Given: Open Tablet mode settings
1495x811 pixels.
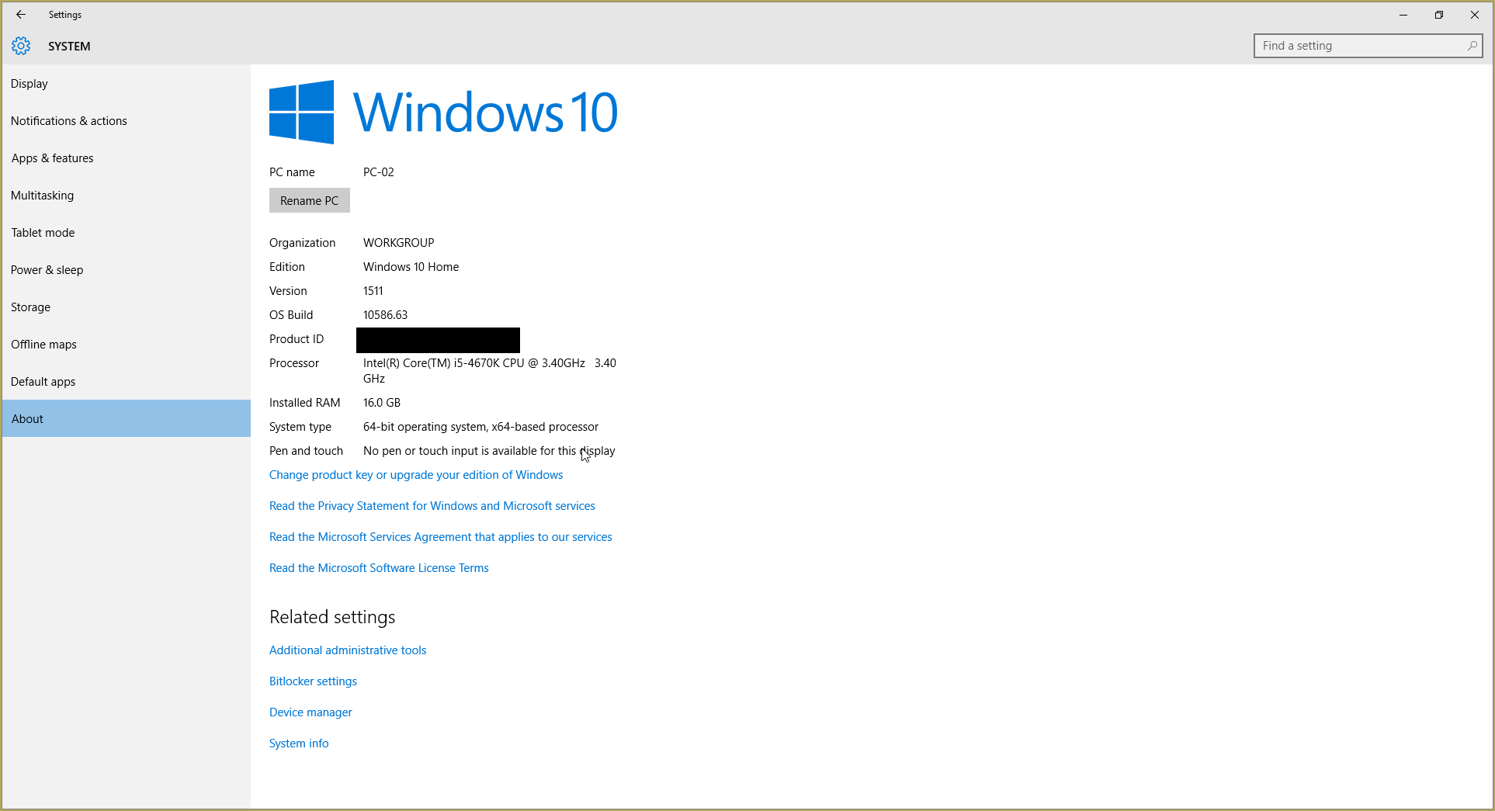Looking at the screenshot, I should click(x=43, y=232).
